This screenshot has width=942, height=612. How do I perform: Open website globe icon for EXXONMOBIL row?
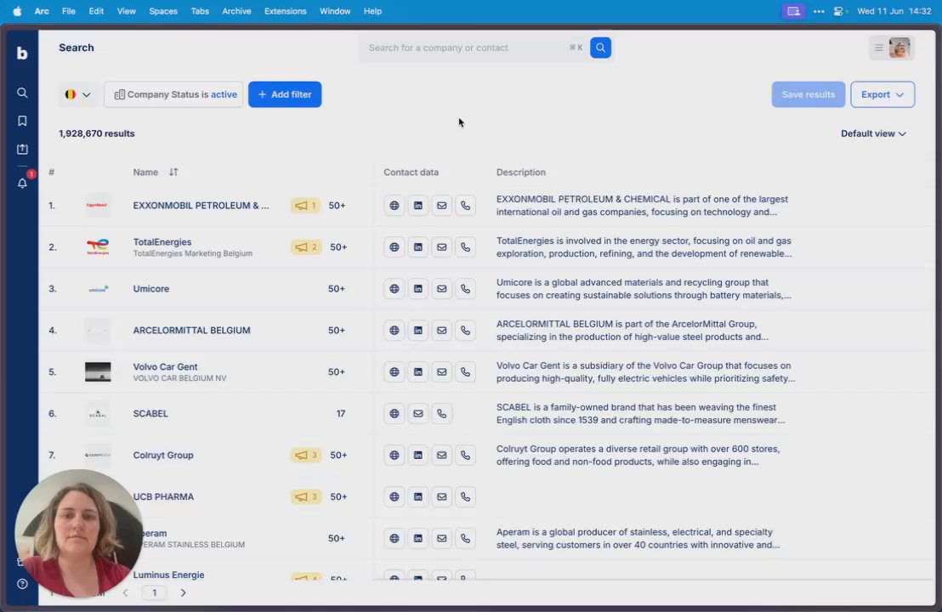click(x=394, y=206)
